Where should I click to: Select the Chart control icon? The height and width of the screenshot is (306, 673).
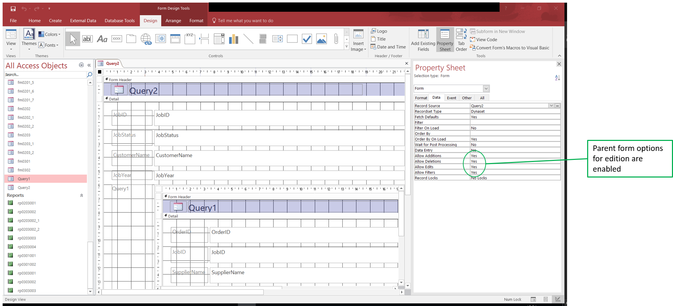point(234,39)
